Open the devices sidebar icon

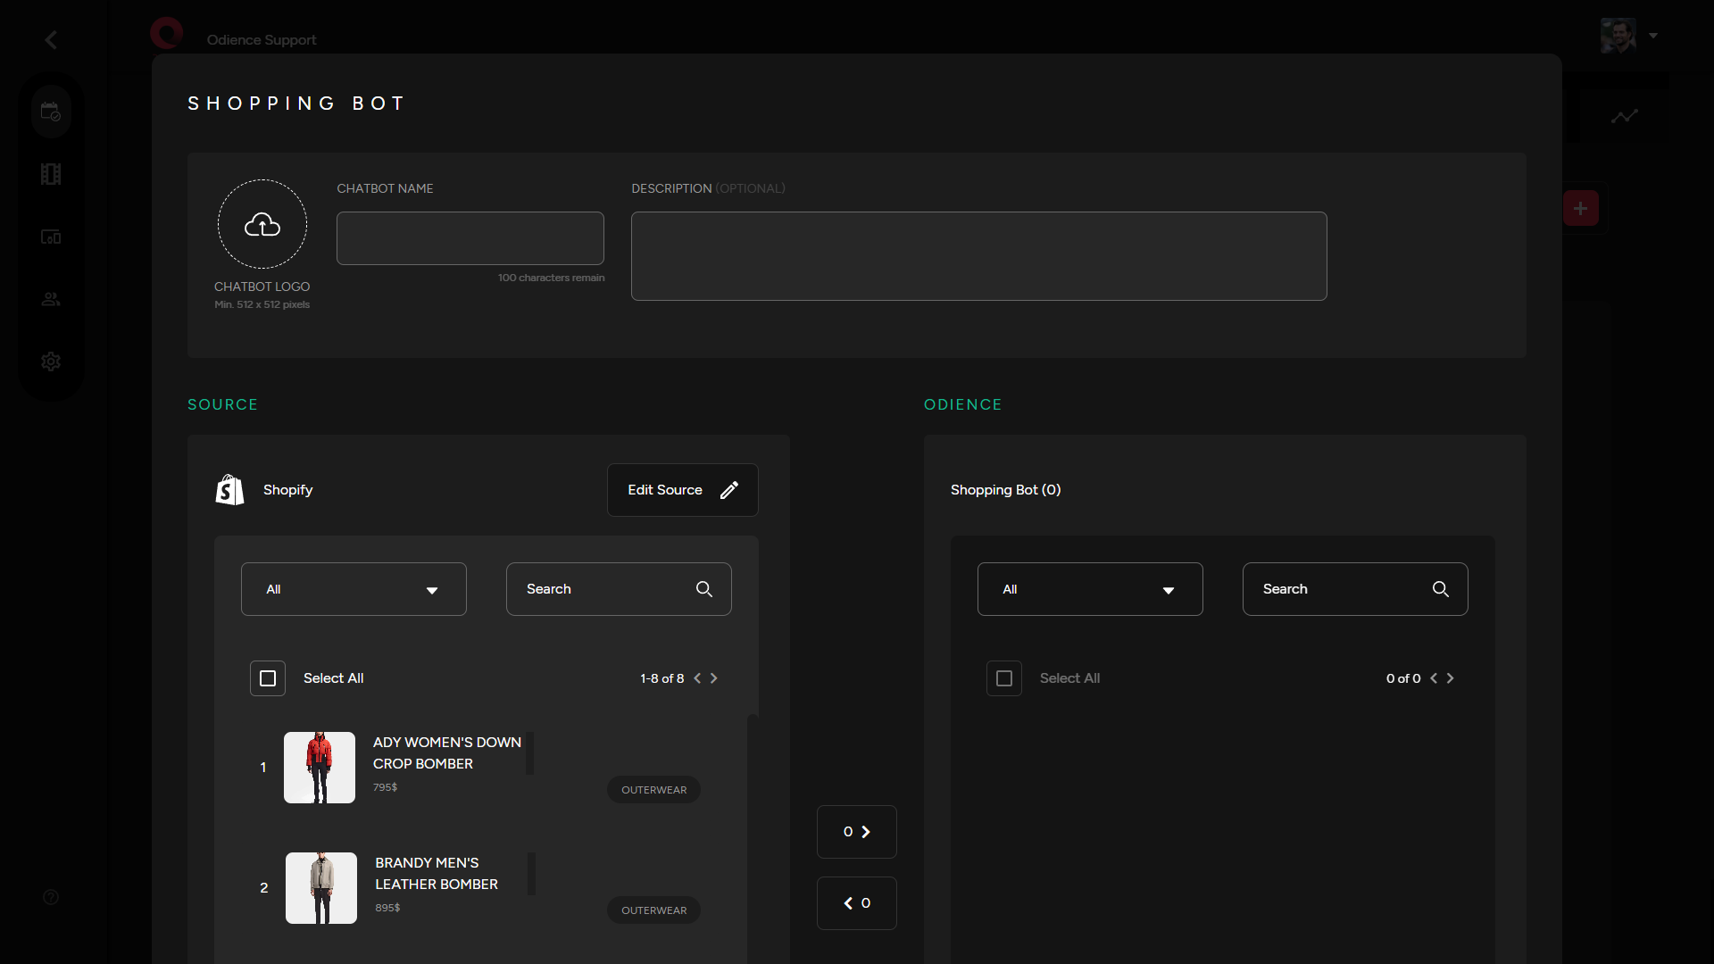pos(51,237)
